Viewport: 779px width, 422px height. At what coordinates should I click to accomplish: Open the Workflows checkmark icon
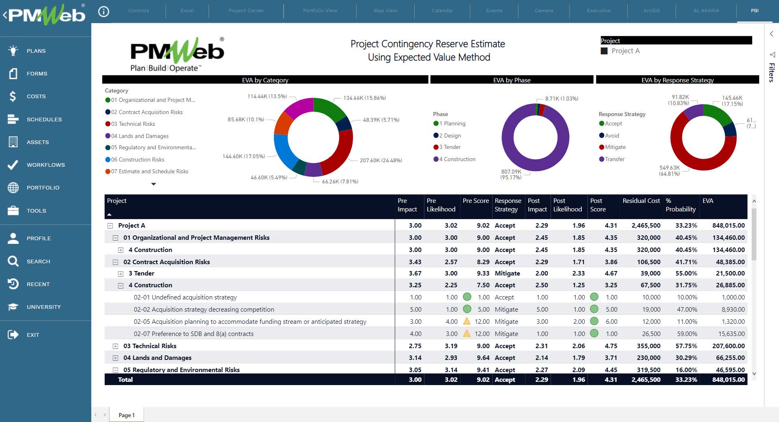click(x=13, y=165)
